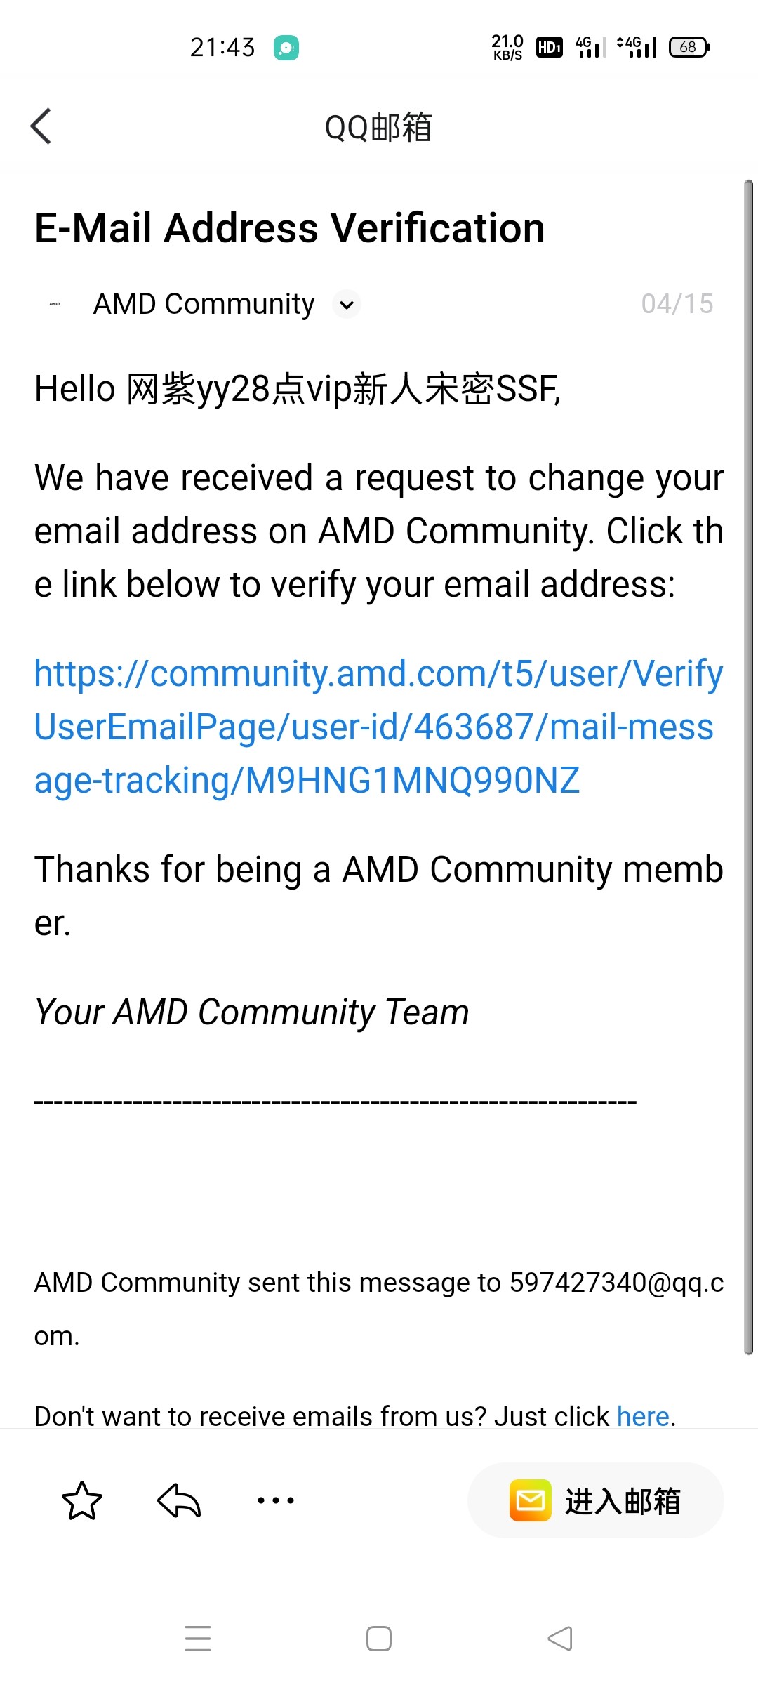Viewport: 758px width, 1685px height.
Task: Open the community.amd.com verification link
Action: 378,727
